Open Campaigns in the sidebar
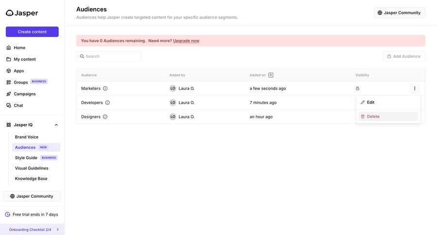The width and height of the screenshot is (437, 235). pos(25,94)
